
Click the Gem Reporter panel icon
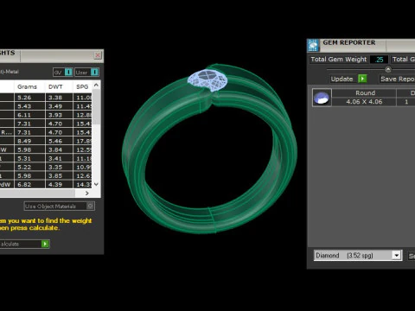pyautogui.click(x=313, y=46)
